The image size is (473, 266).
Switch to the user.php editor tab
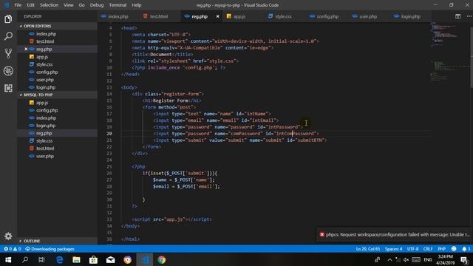[x=367, y=16]
